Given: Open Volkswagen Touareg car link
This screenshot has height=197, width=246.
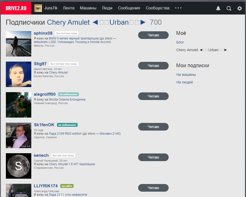Looking at the screenshot, I should pyautogui.click(x=72, y=42).
